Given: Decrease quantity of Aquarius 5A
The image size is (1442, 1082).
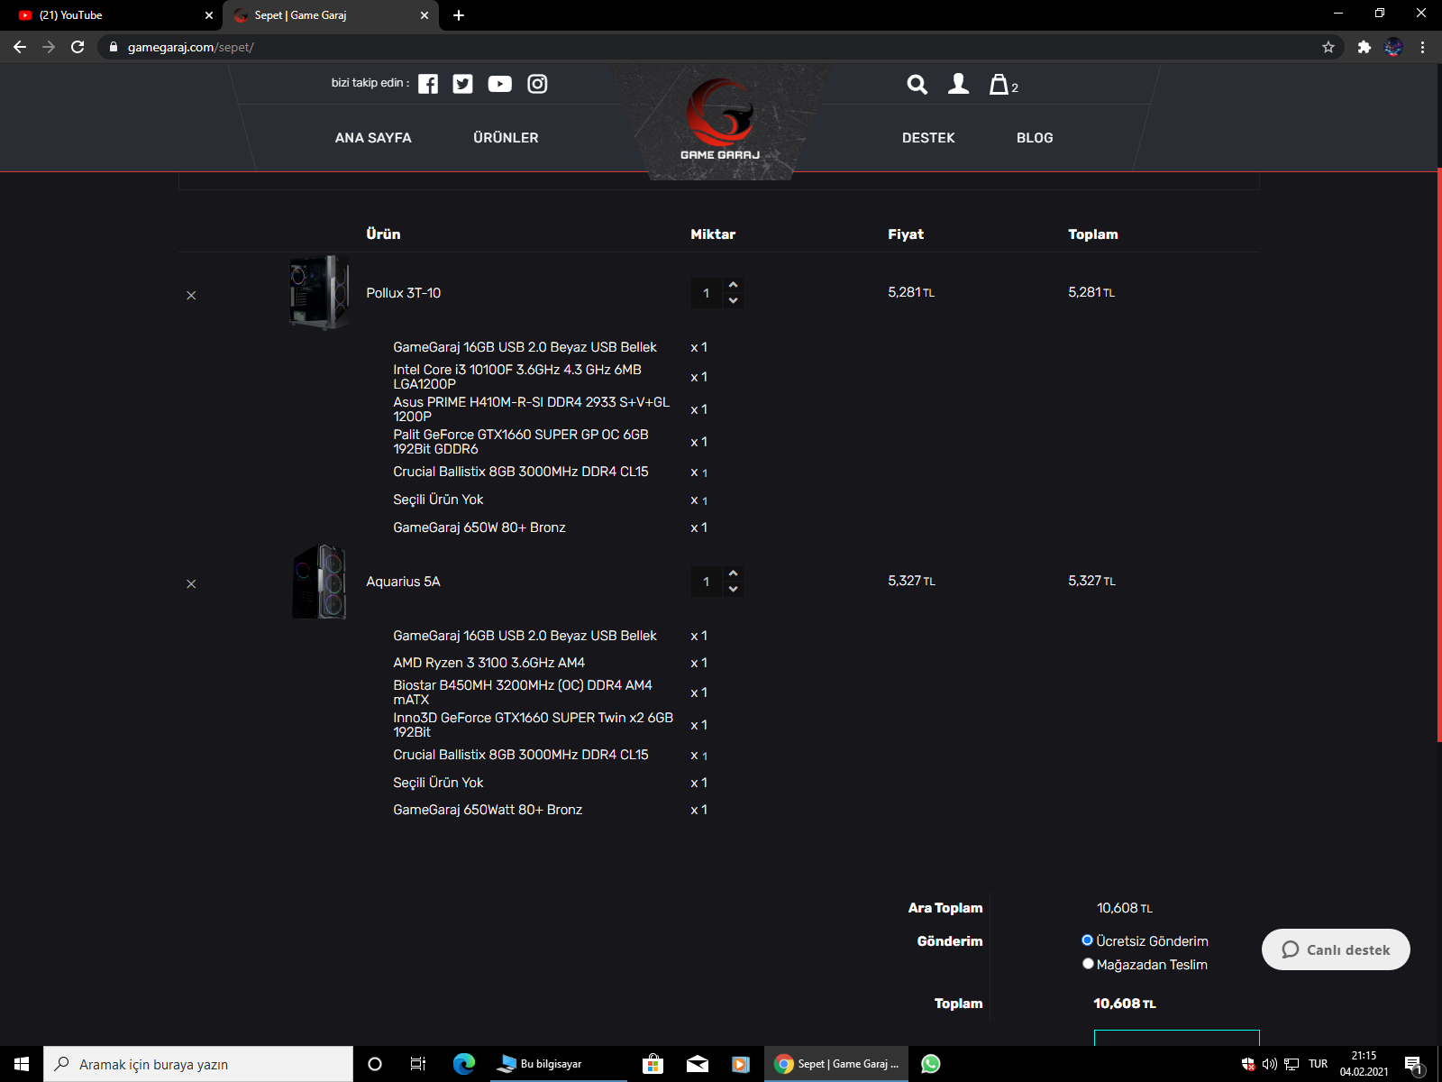Looking at the screenshot, I should [734, 589].
